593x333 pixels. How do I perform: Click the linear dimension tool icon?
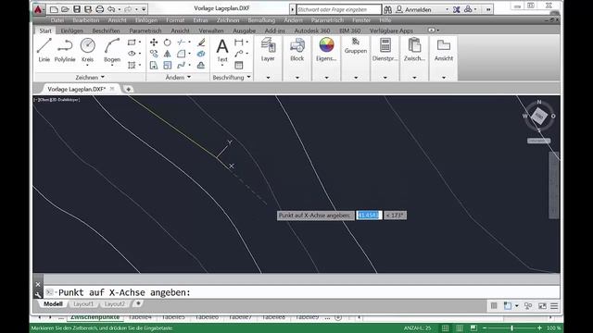pos(239,43)
